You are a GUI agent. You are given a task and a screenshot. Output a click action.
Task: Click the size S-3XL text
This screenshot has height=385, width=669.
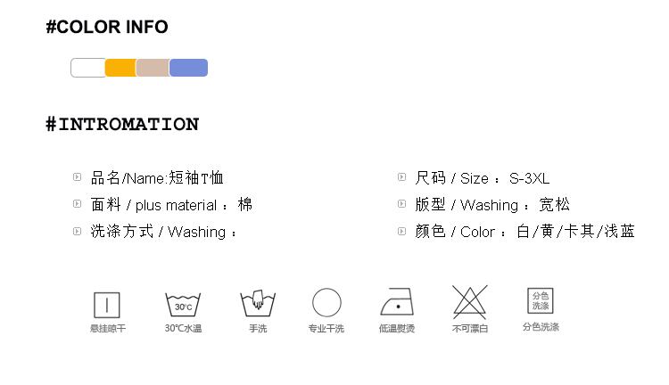[x=530, y=178]
